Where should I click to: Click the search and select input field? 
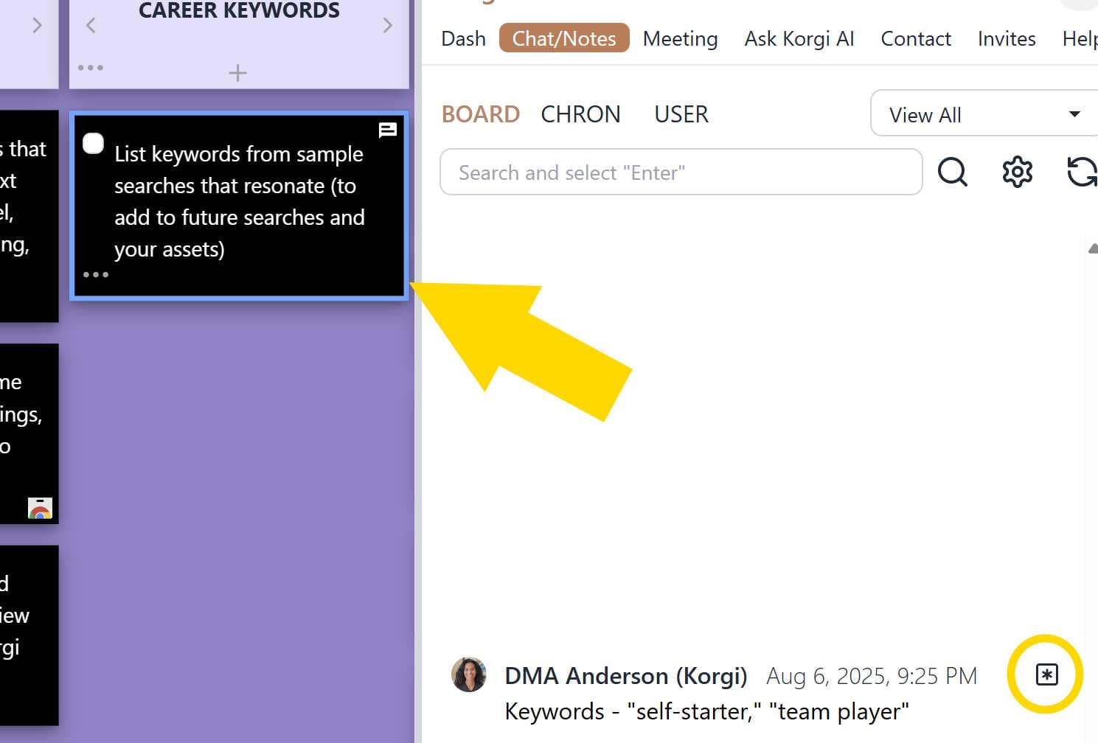tap(681, 172)
